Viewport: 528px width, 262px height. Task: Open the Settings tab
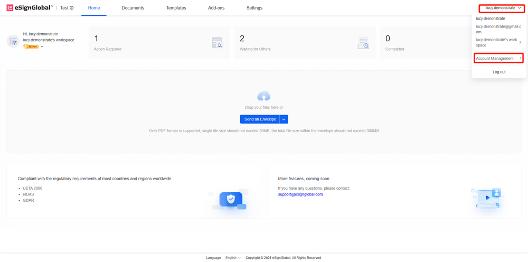pyautogui.click(x=254, y=8)
